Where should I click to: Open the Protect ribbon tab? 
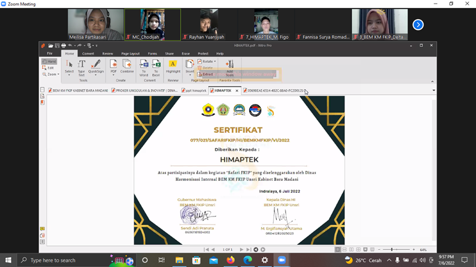[203, 54]
